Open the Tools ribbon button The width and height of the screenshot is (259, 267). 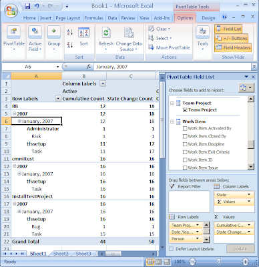202,38
